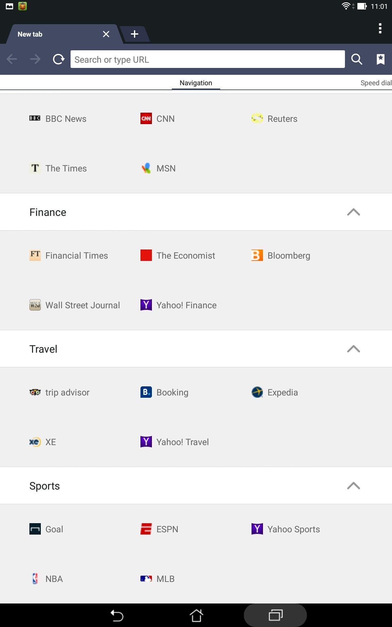The height and width of the screenshot is (627, 392).
Task: Open the Wall Street Journal link
Action: [x=82, y=305]
